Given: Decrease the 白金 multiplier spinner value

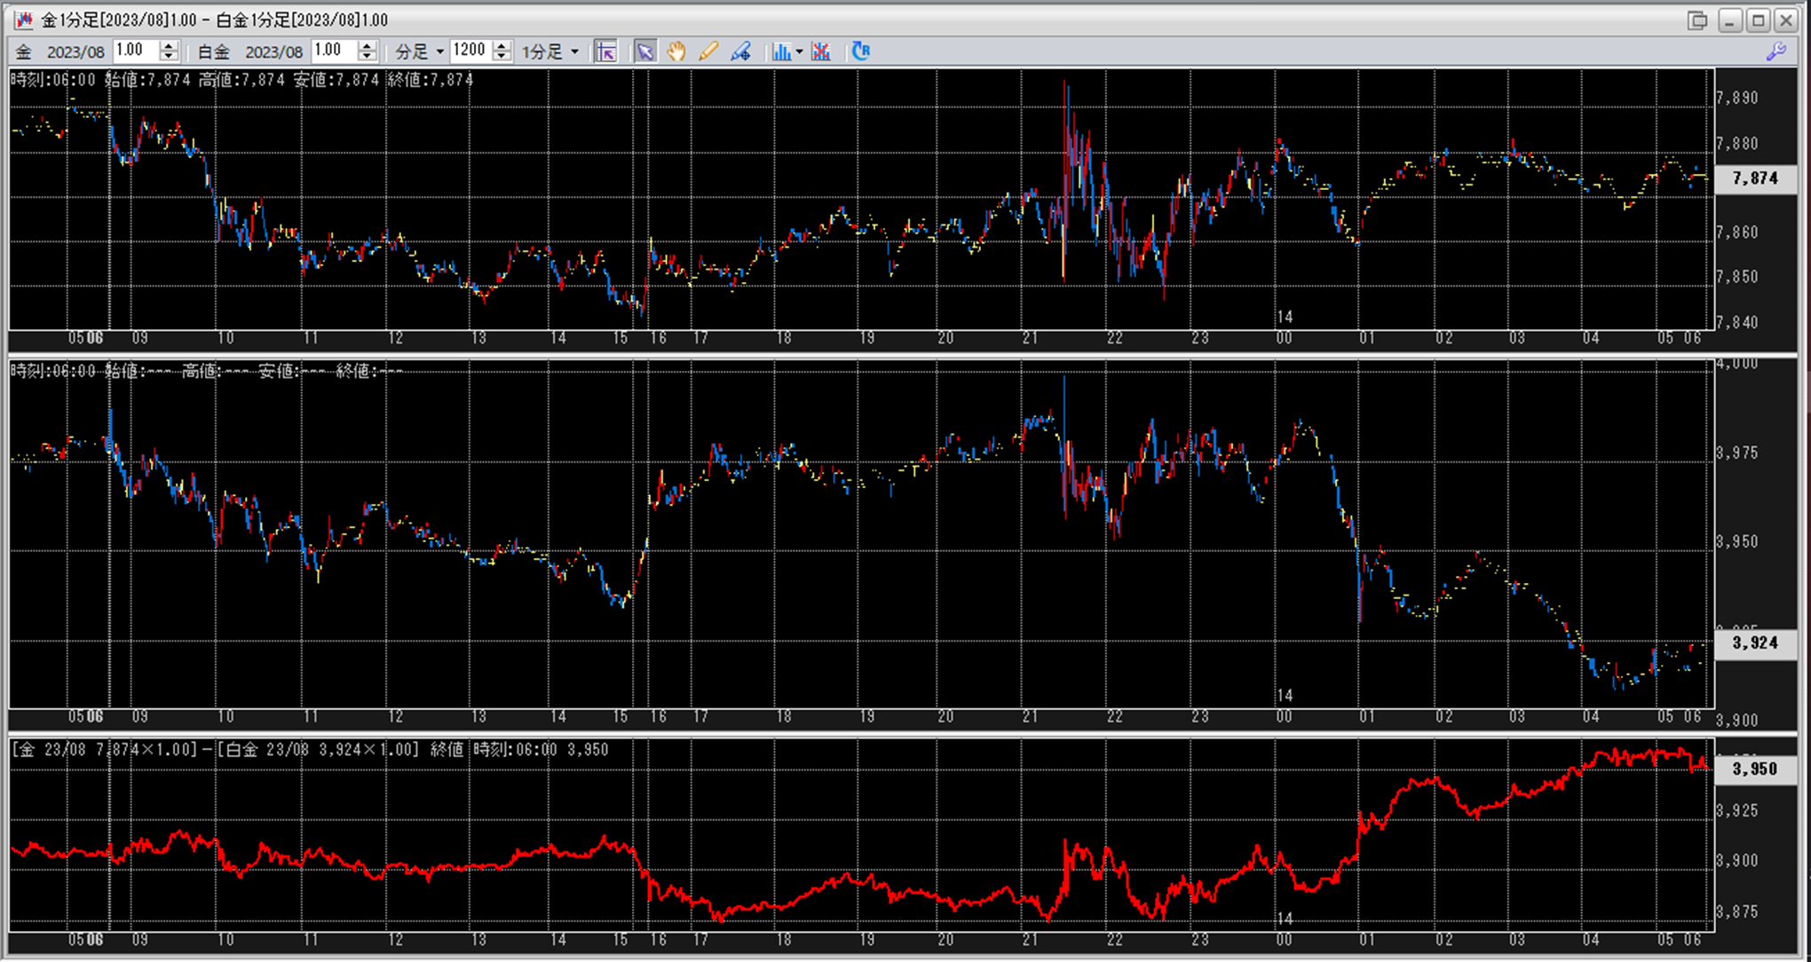Looking at the screenshot, I should coord(368,57).
